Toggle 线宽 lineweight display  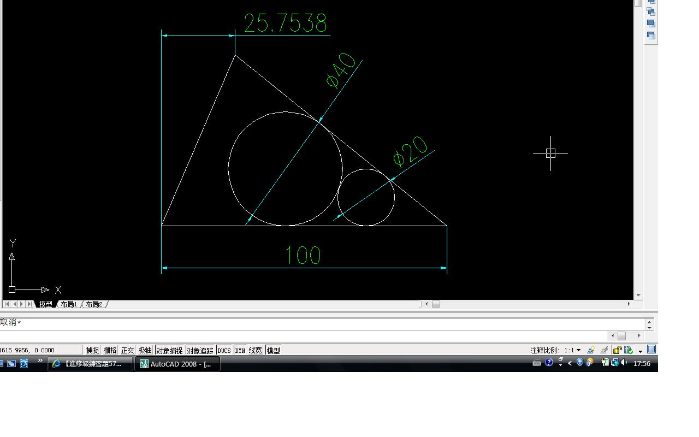click(x=256, y=350)
